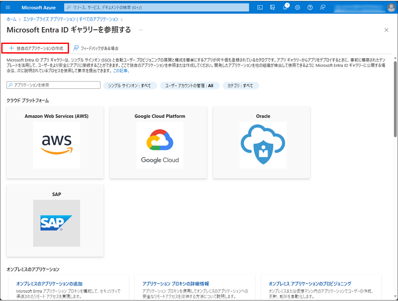
Task: Open the ユーザー アカウントの管理 filter
Action: click(x=189, y=85)
